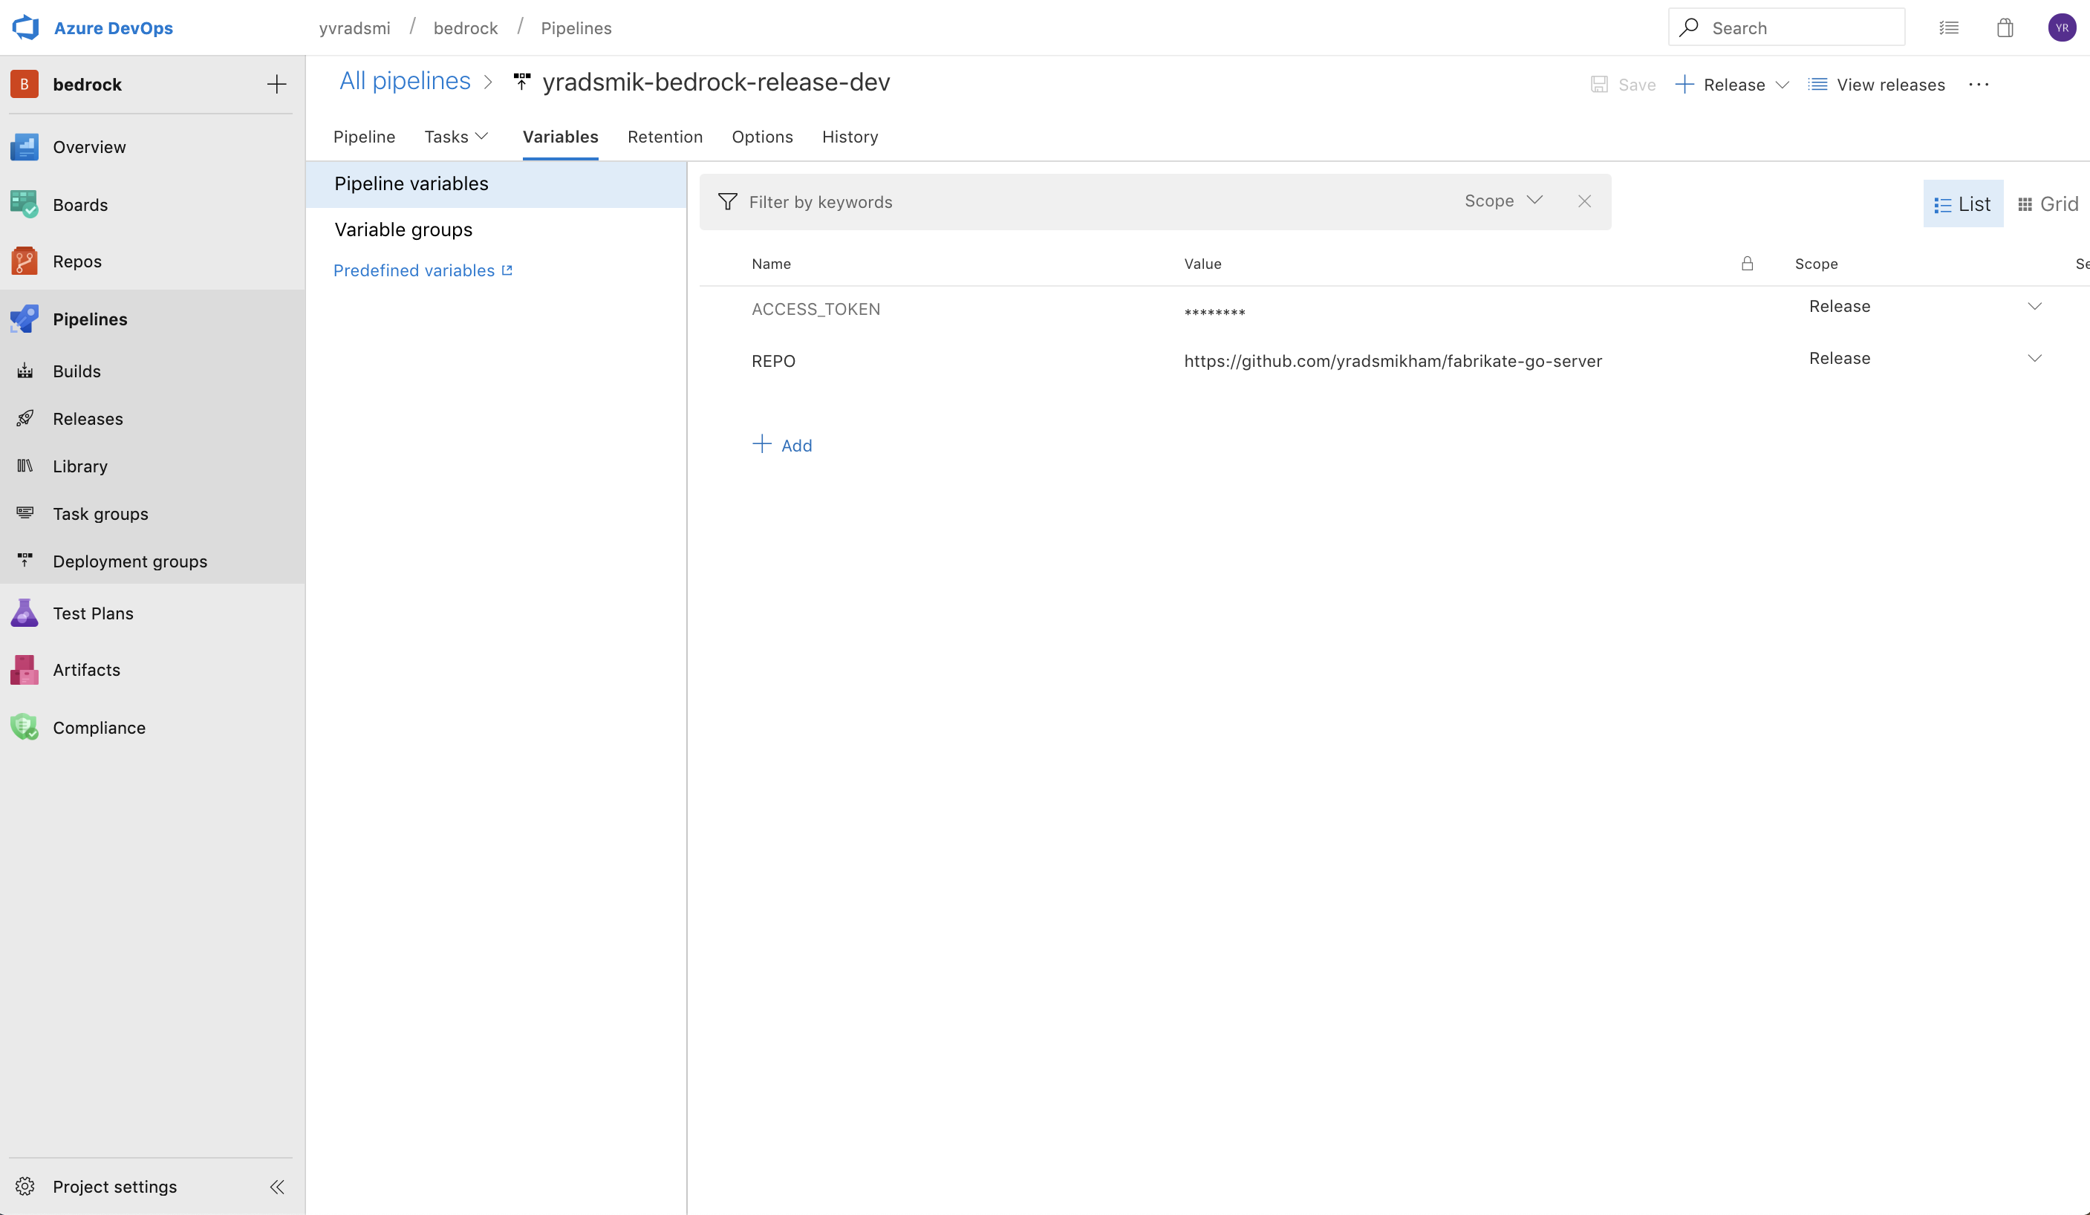
Task: Click the Releases navigation icon
Action: coord(26,417)
